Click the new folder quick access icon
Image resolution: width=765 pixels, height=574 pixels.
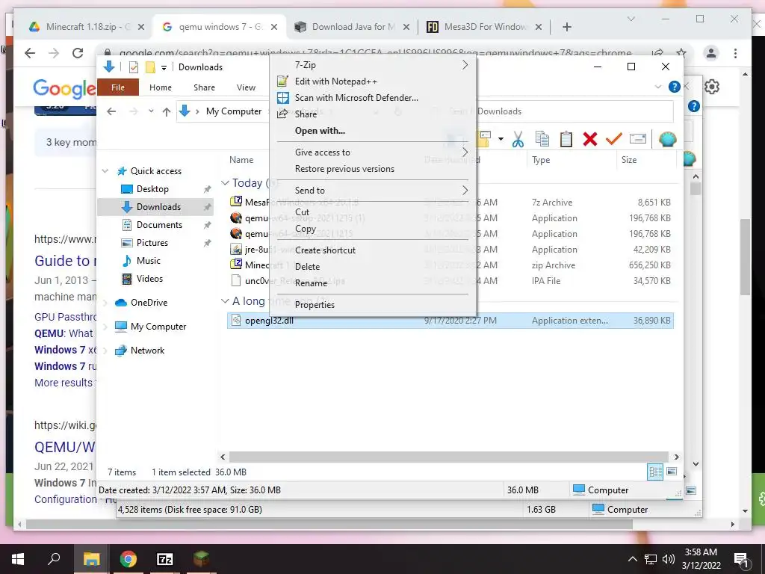pos(150,67)
